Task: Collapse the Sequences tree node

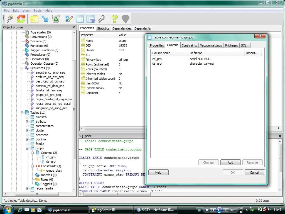Action: tap(22, 68)
